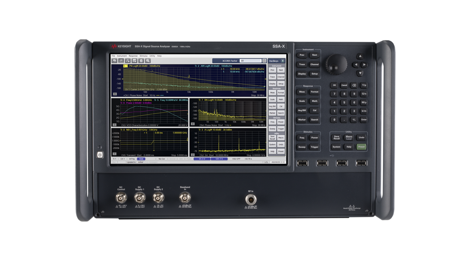The width and height of the screenshot is (465, 261).
Task: Open the Stimulus menu
Action: [143, 56]
